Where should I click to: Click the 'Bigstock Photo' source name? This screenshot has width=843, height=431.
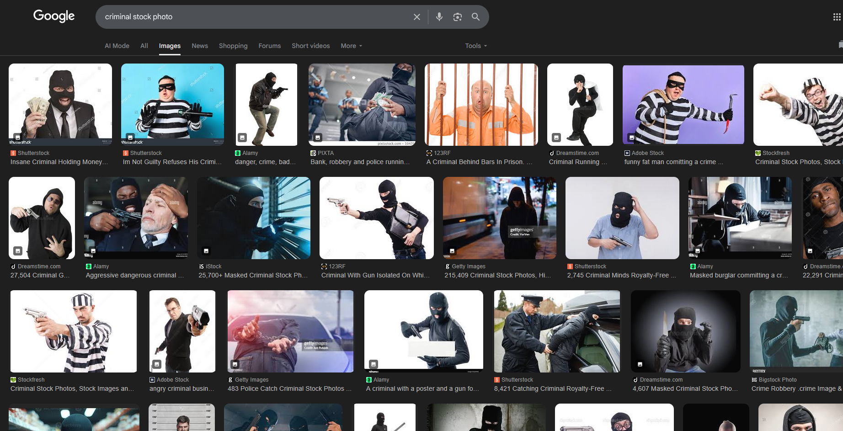point(778,380)
